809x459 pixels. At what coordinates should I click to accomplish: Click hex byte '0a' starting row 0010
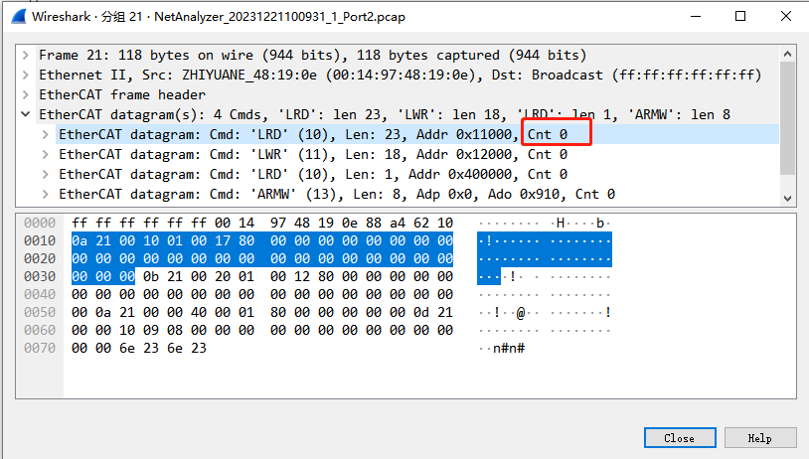[80, 240]
